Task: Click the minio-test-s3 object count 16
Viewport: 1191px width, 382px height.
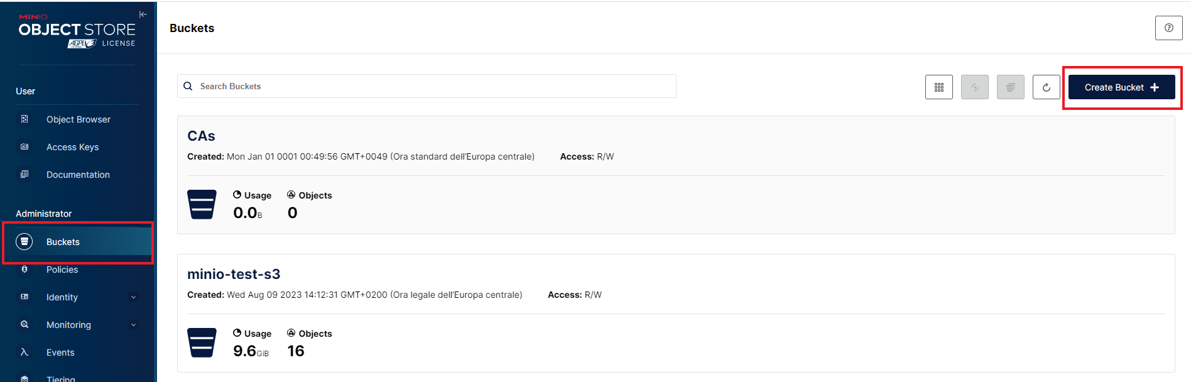Action: 296,351
